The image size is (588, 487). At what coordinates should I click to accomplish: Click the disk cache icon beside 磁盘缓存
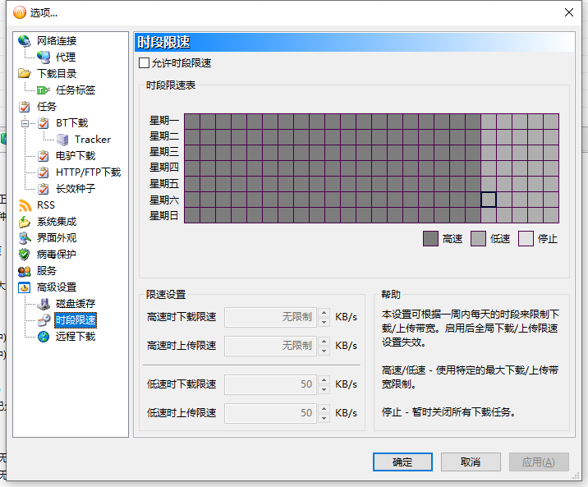[x=44, y=304]
